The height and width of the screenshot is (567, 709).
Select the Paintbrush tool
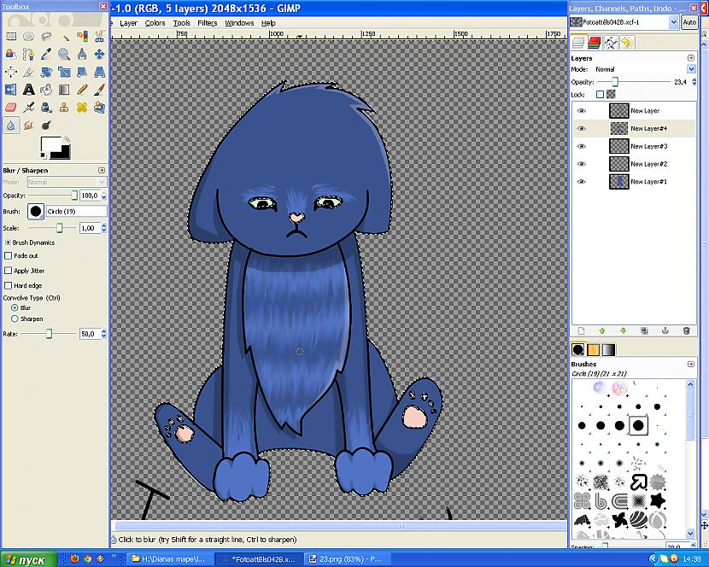point(99,90)
